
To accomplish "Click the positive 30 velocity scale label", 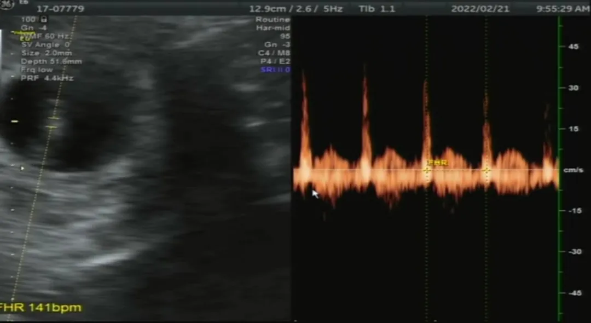I will coord(573,88).
